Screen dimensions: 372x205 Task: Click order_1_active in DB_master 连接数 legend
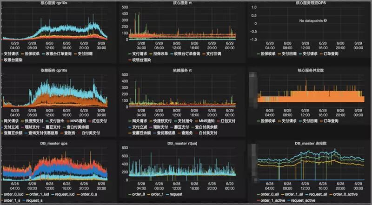pyautogui.click(x=272, y=200)
